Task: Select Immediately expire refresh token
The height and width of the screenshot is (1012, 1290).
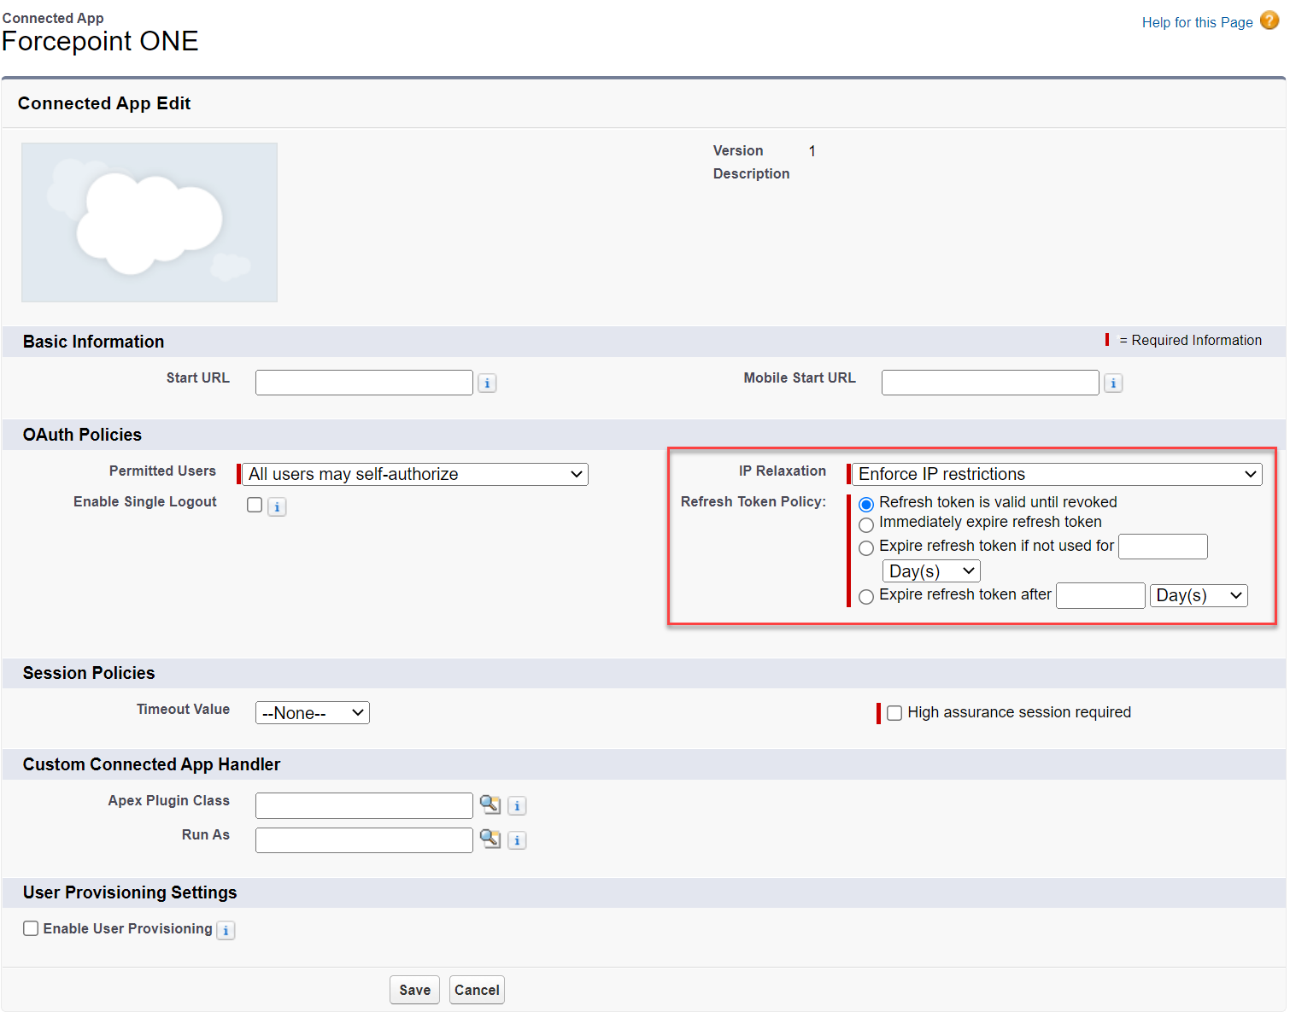Action: (x=865, y=524)
